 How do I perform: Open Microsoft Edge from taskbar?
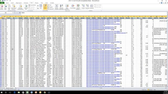pyautogui.click(x=14, y=92)
